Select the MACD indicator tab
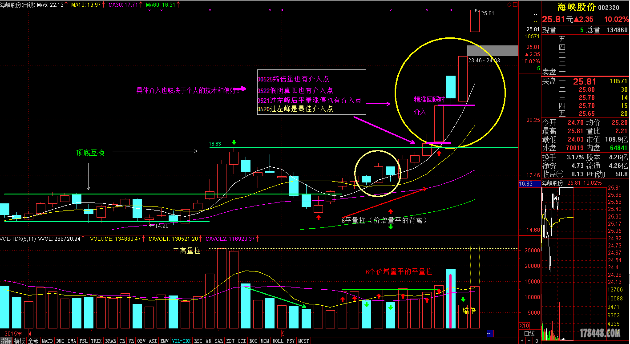Screen dimensions: 630x344 [x=47, y=341]
